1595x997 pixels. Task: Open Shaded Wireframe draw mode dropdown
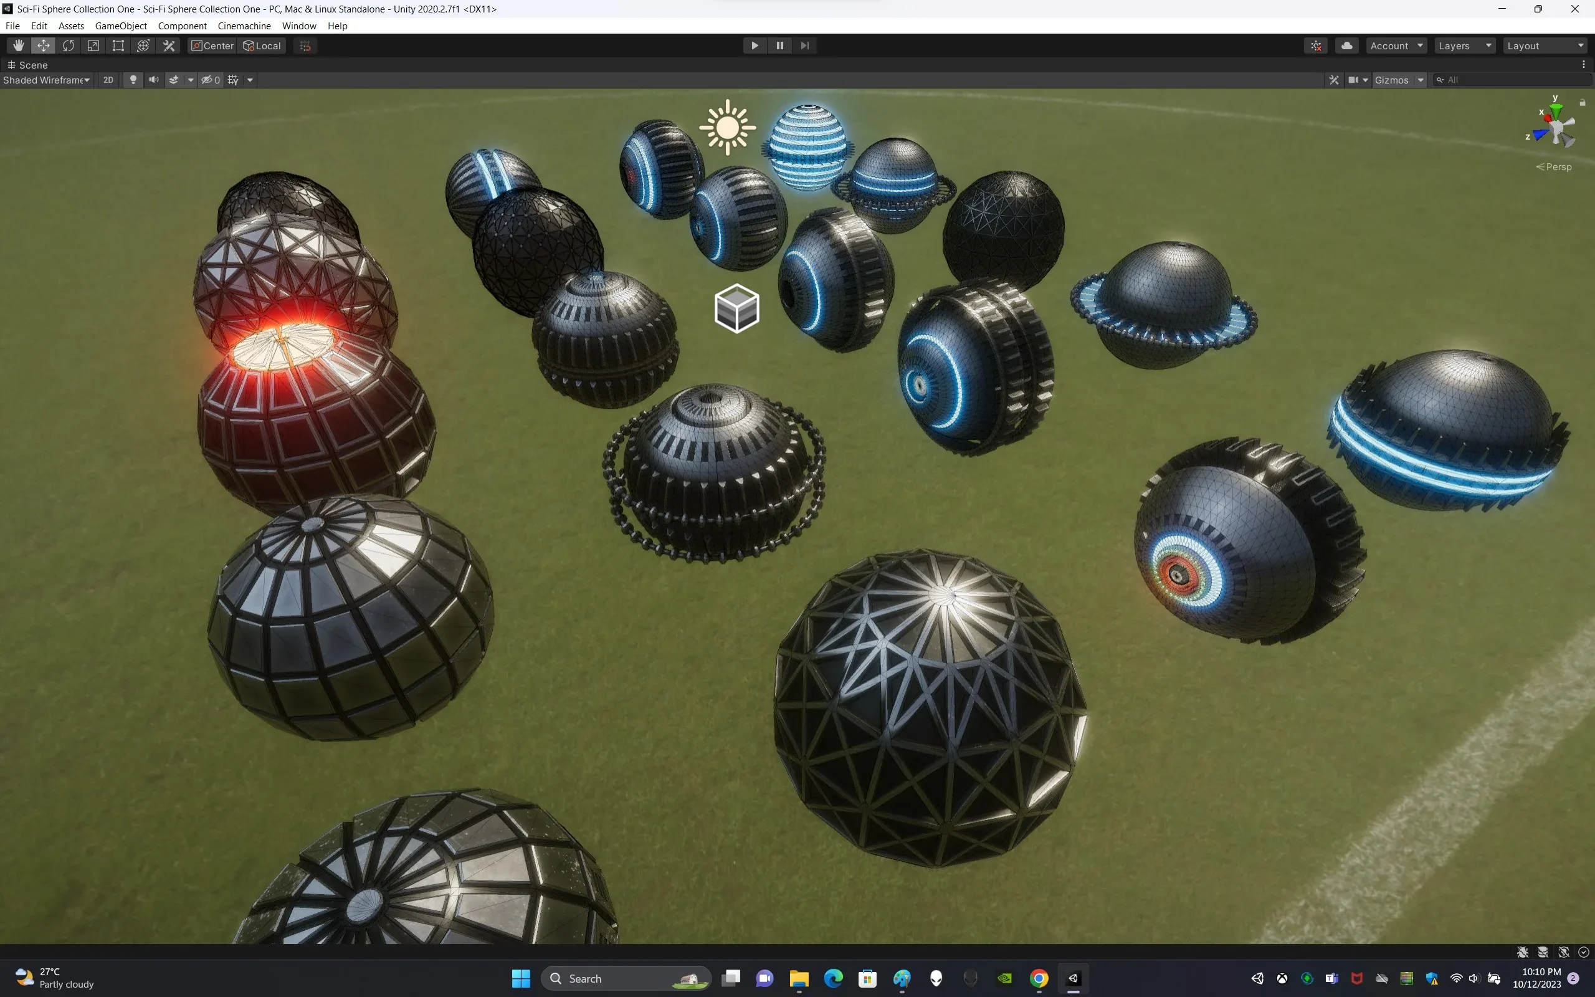pyautogui.click(x=46, y=80)
